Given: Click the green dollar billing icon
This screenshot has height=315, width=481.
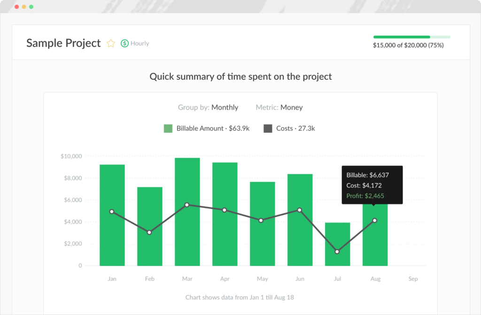Looking at the screenshot, I should (124, 43).
